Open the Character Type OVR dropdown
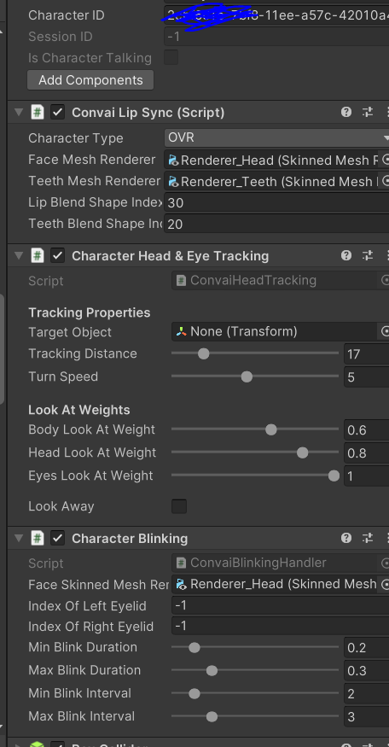389x747 pixels. (276, 137)
